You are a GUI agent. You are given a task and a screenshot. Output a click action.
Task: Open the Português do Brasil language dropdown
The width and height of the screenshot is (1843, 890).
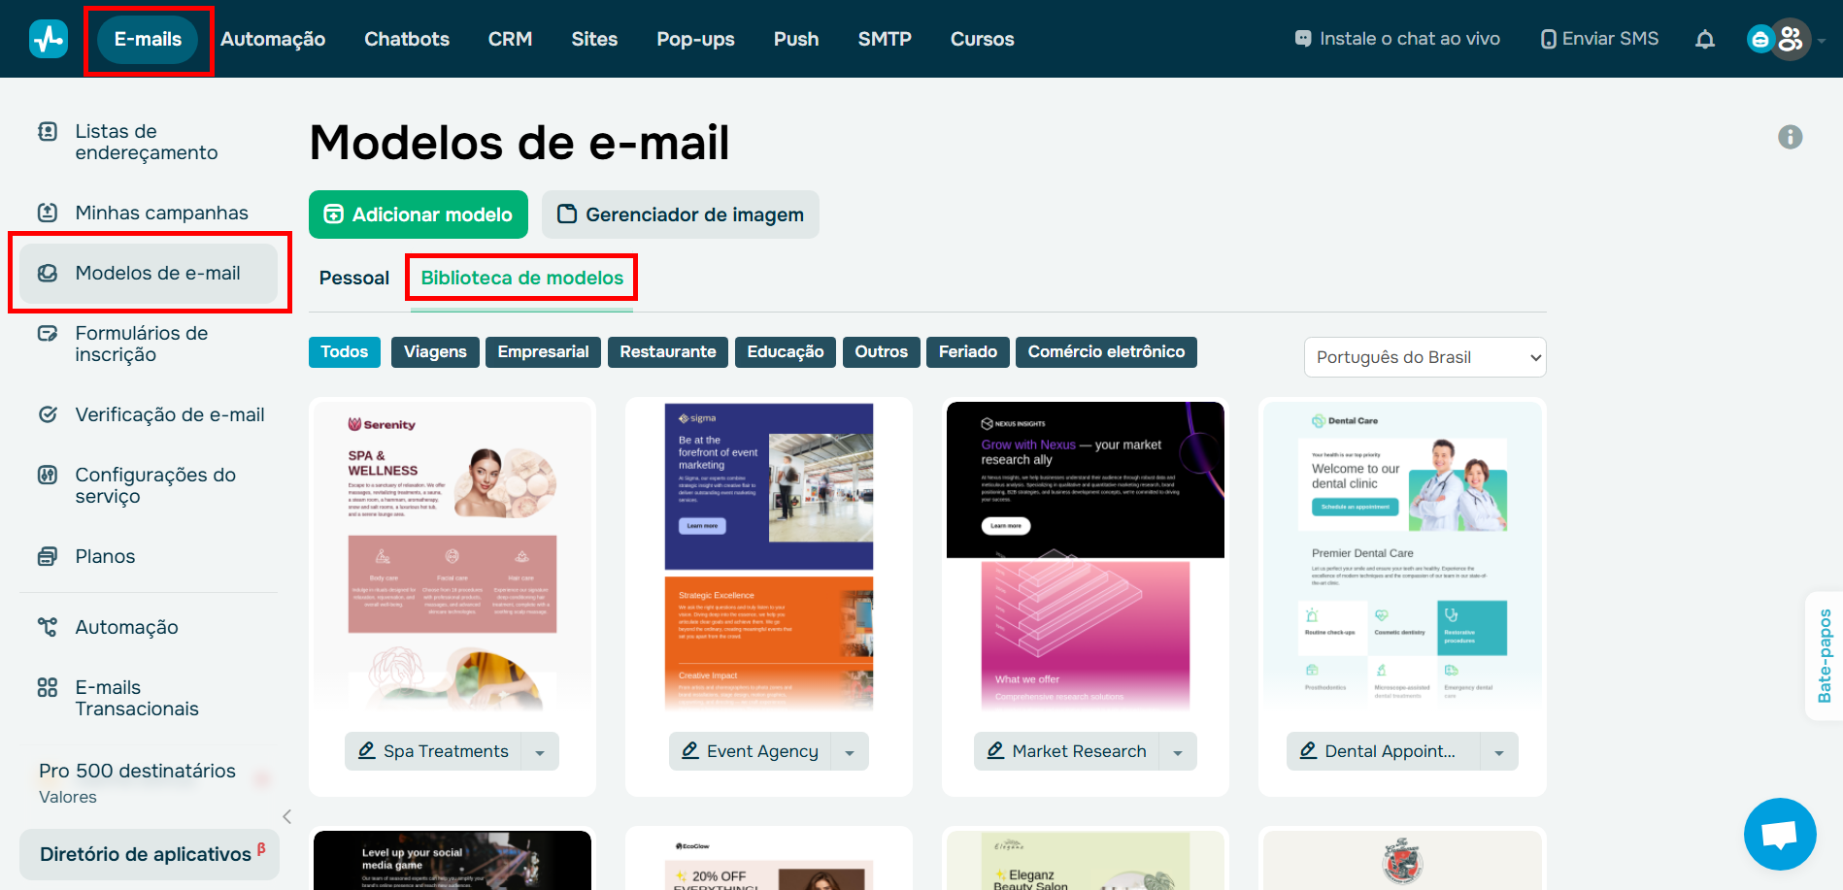point(1424,357)
